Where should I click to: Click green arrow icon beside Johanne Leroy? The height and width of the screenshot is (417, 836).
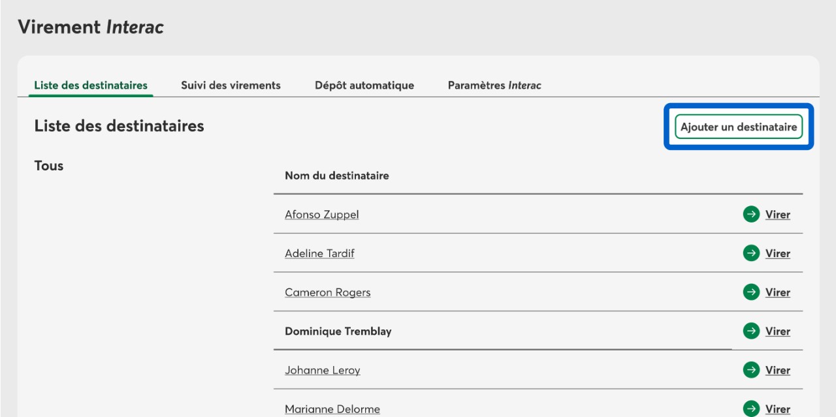tap(751, 370)
